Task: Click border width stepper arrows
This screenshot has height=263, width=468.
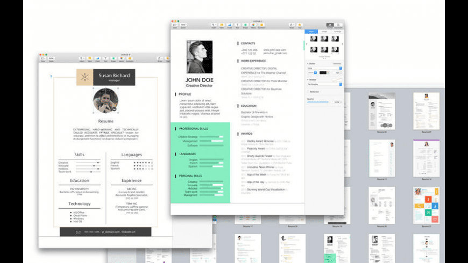Action: (341, 72)
